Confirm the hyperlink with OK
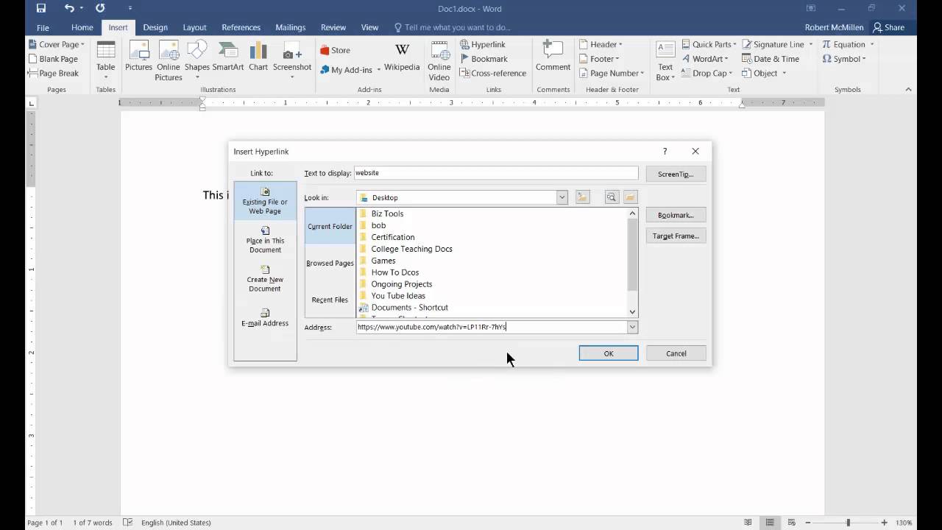This screenshot has width=942, height=530. pyautogui.click(x=609, y=353)
